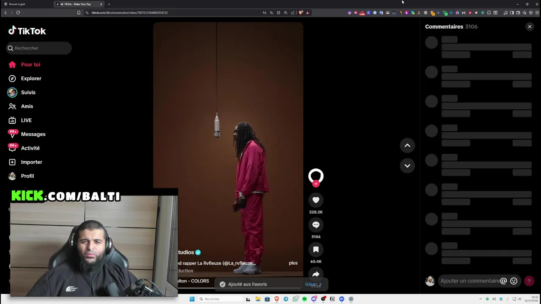Open the colorsxstudios username link
Screen dimensions: 541x304
pyautogui.click(x=186, y=252)
